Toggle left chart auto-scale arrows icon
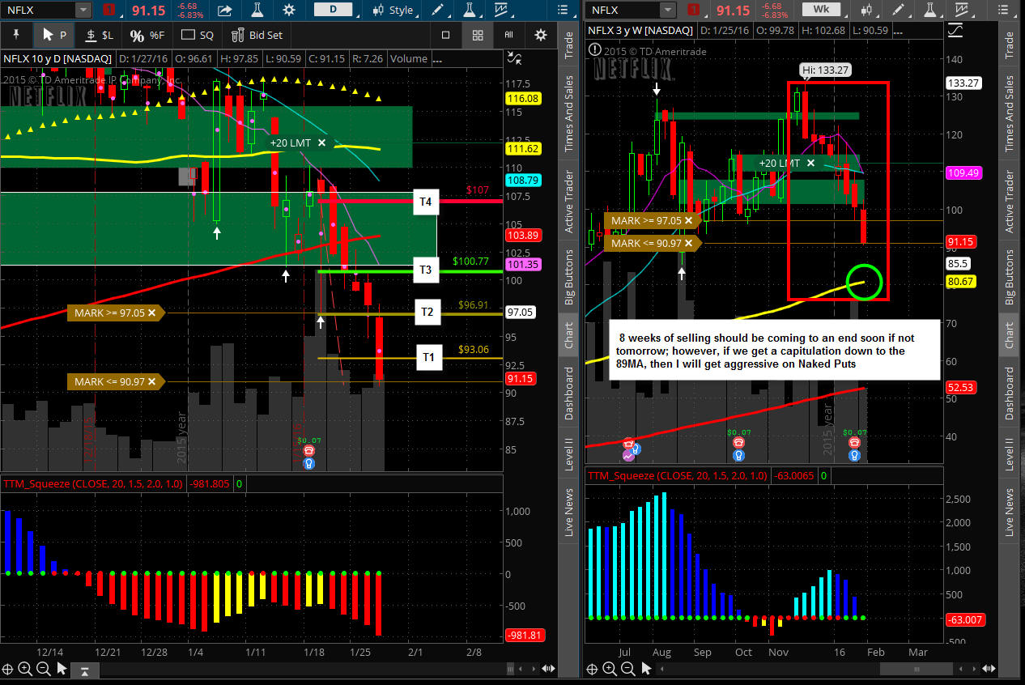This screenshot has width=1025, height=685. coord(514,58)
